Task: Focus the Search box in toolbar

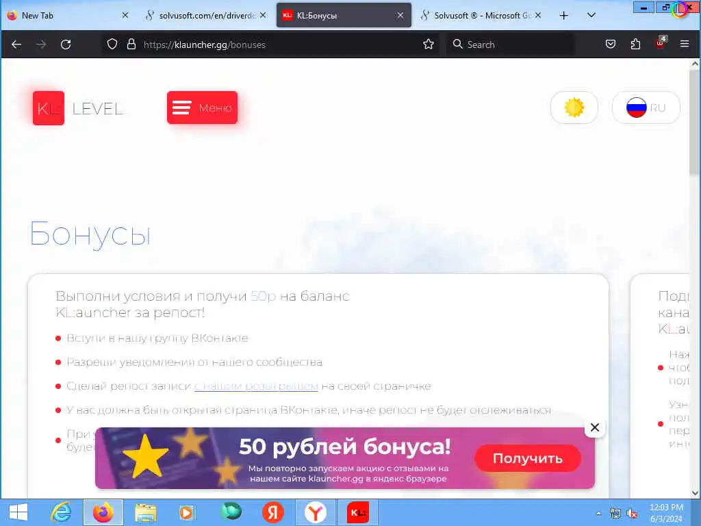Action: [x=511, y=45]
